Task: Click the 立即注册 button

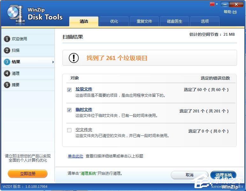Action: tap(28, 174)
